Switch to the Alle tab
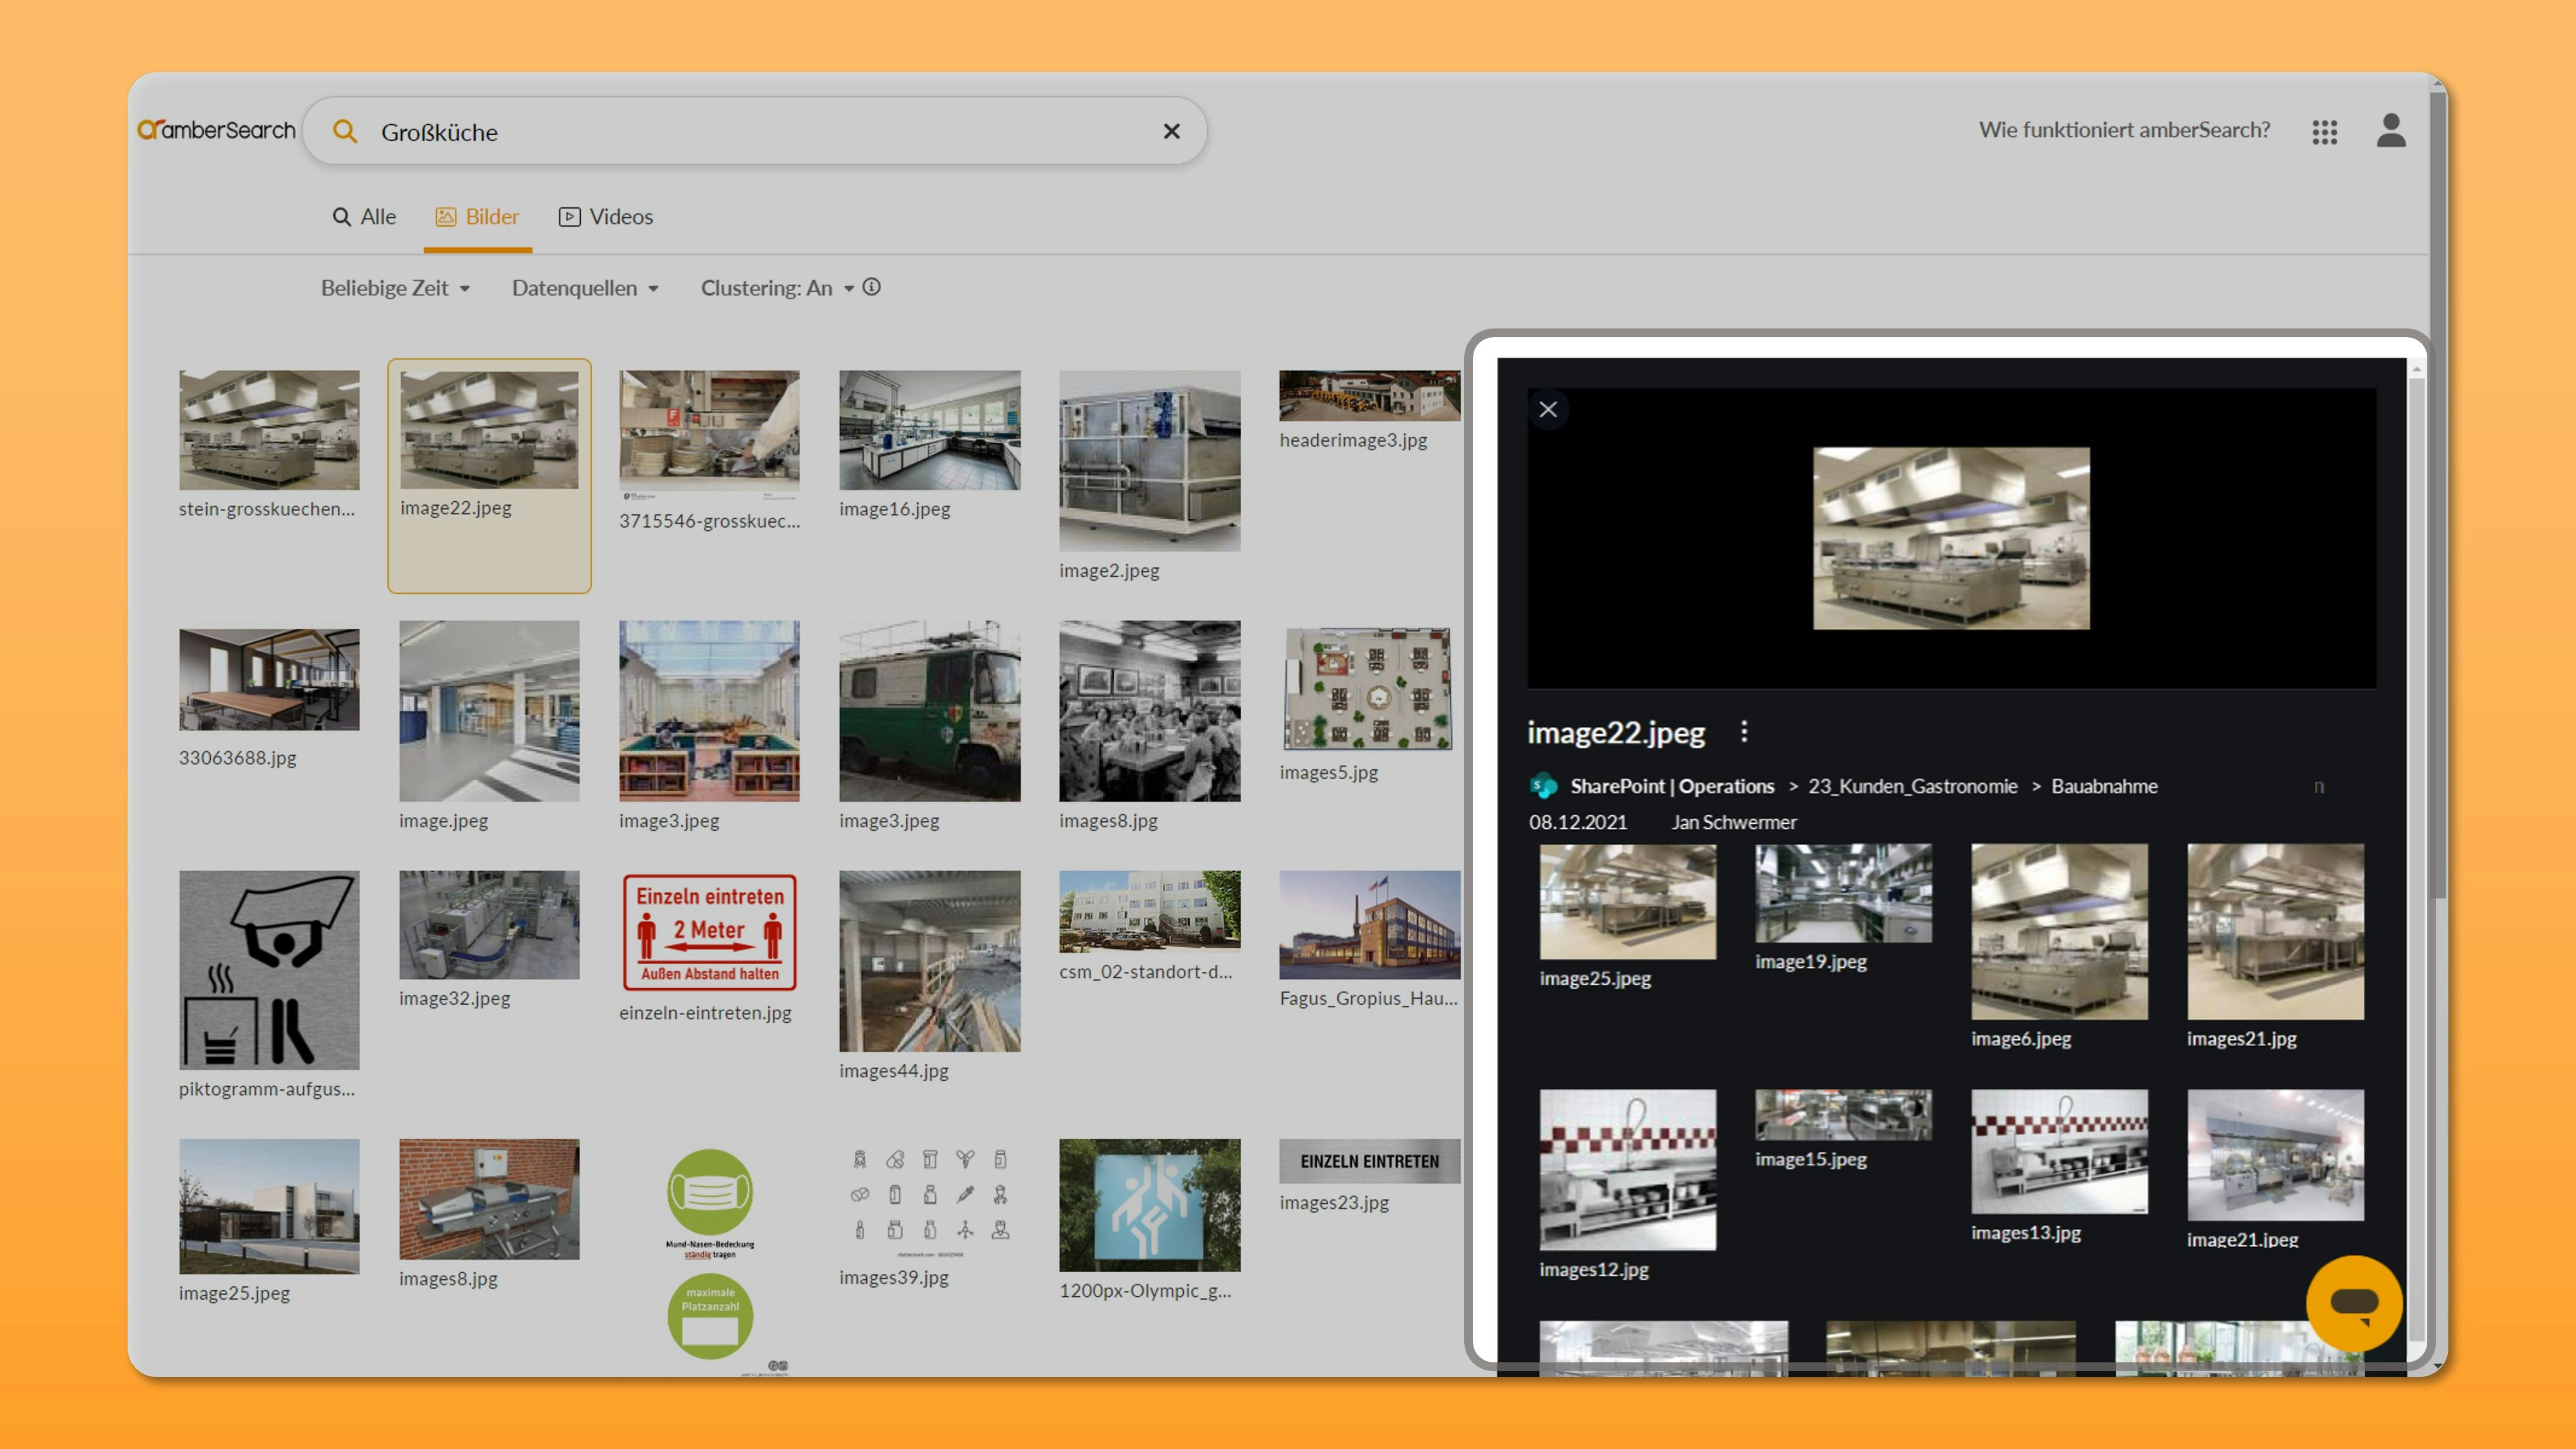 coord(364,217)
